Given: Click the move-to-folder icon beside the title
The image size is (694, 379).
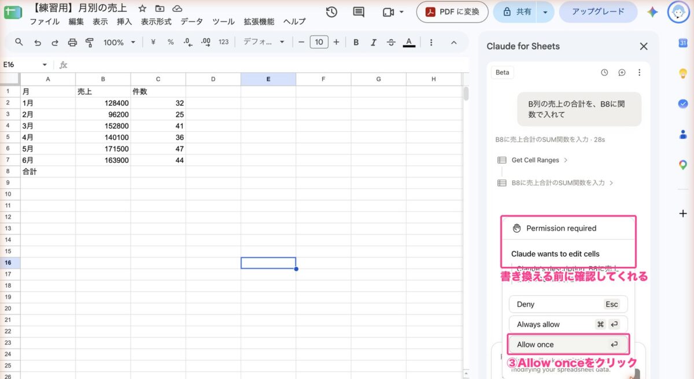Looking at the screenshot, I should pos(160,9).
